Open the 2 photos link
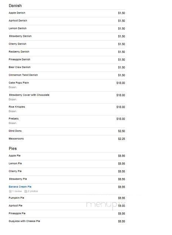The image size is (172, 235). (x=33, y=191)
